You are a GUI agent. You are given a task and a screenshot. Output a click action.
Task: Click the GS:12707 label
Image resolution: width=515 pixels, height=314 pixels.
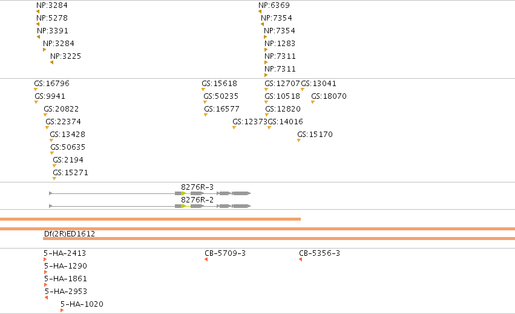tap(282, 84)
